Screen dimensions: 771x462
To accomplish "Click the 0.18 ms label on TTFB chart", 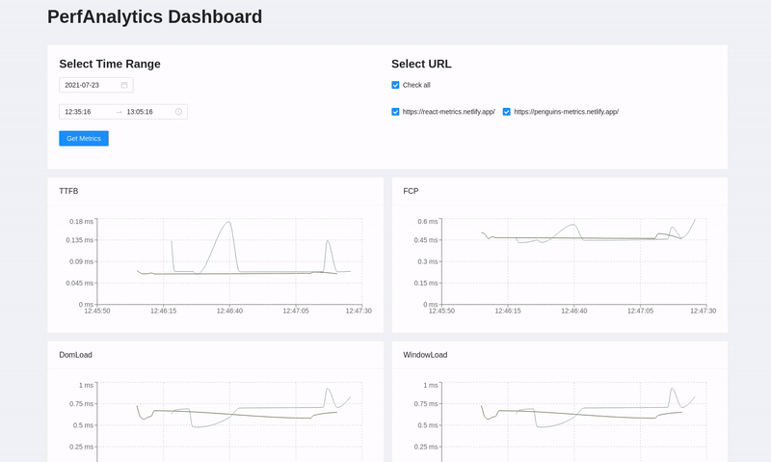I will pos(81,222).
